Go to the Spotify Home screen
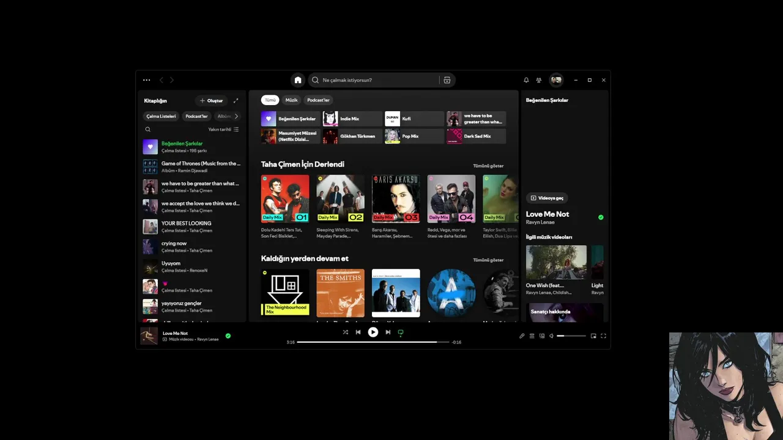Viewport: 783px width, 440px height. [298, 80]
